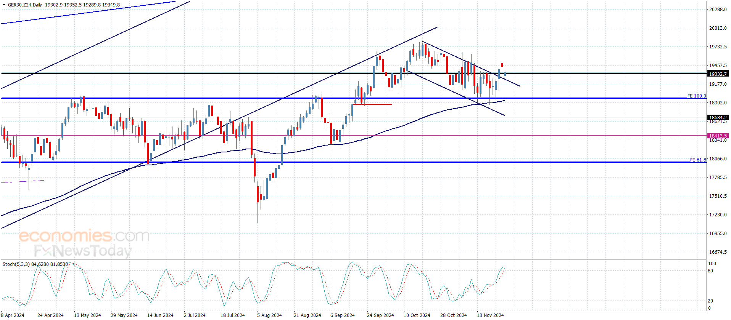The height and width of the screenshot is (320, 731).
Task: Click the Stochastic 80 level axis label
Action: coord(710,271)
